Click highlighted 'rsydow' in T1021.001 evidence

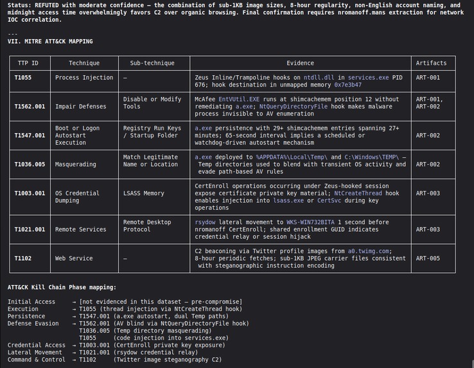click(205, 222)
